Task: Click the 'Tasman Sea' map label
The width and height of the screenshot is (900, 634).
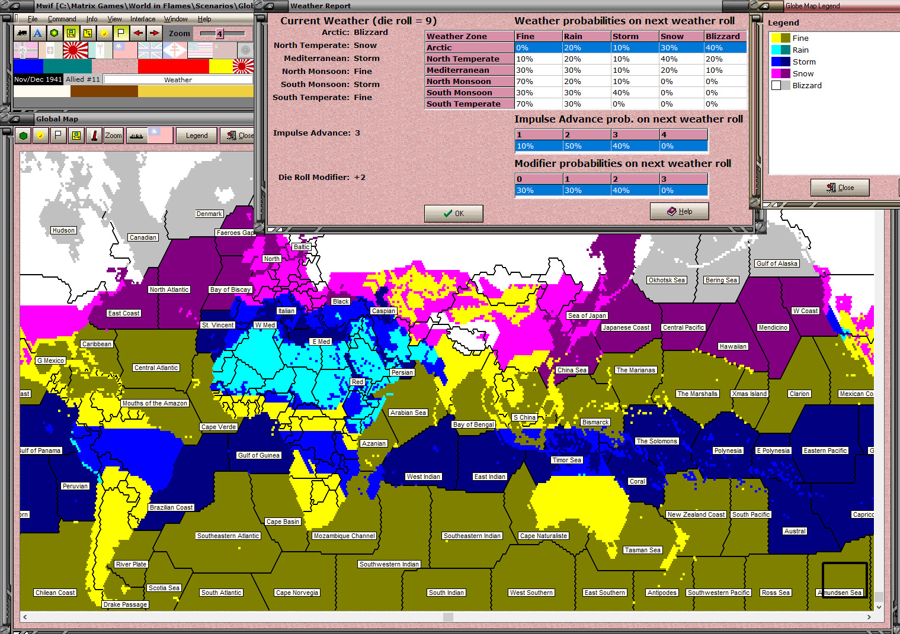Action: (x=643, y=550)
